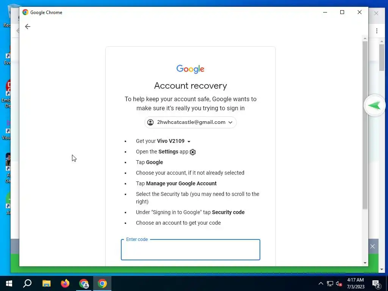The image size is (388, 291).
Task: Open the notification center icon
Action: coord(376,284)
